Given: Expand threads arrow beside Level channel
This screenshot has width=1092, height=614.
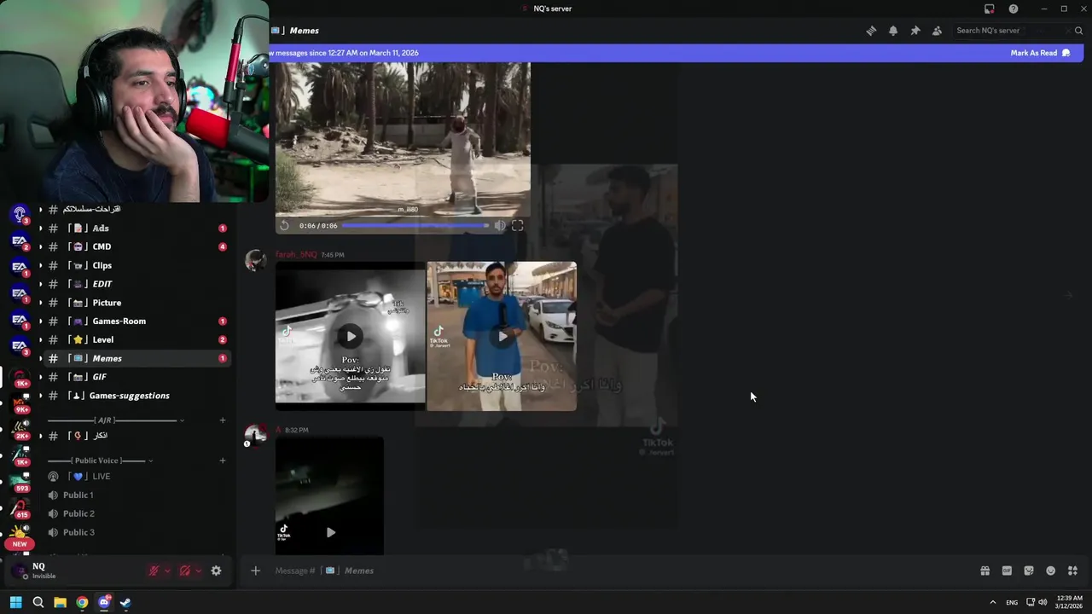Looking at the screenshot, I should [x=40, y=339].
